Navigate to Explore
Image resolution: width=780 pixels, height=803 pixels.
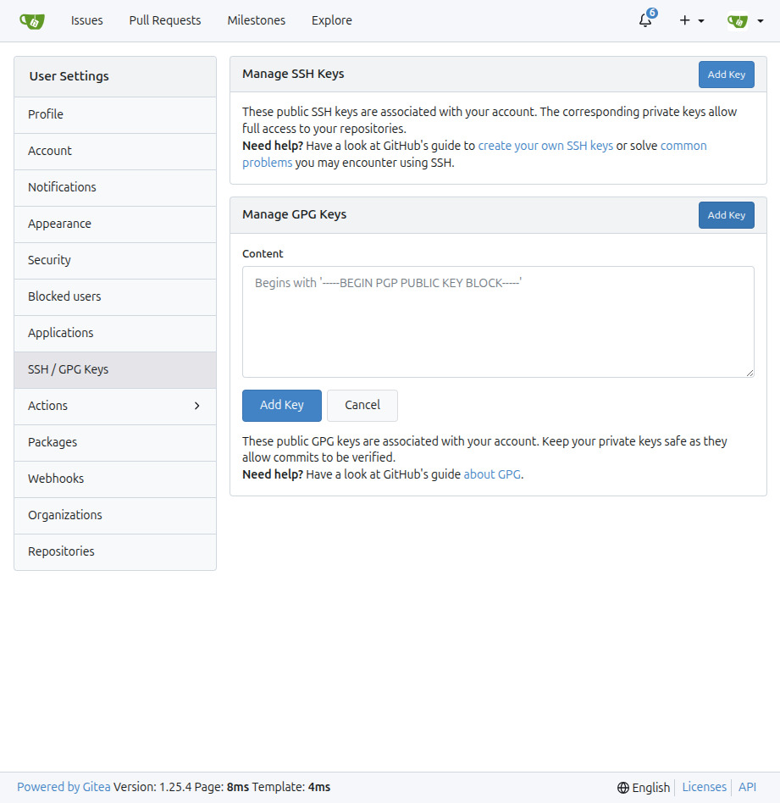coord(331,20)
